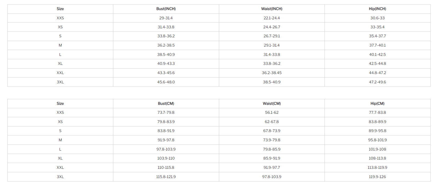
Task: Click hip value 47.2-49.6 for 3XL
Action: (377, 82)
